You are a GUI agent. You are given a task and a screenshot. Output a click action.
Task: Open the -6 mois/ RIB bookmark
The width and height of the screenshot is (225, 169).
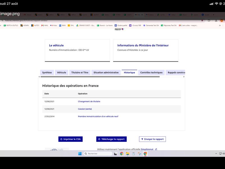click(x=135, y=25)
